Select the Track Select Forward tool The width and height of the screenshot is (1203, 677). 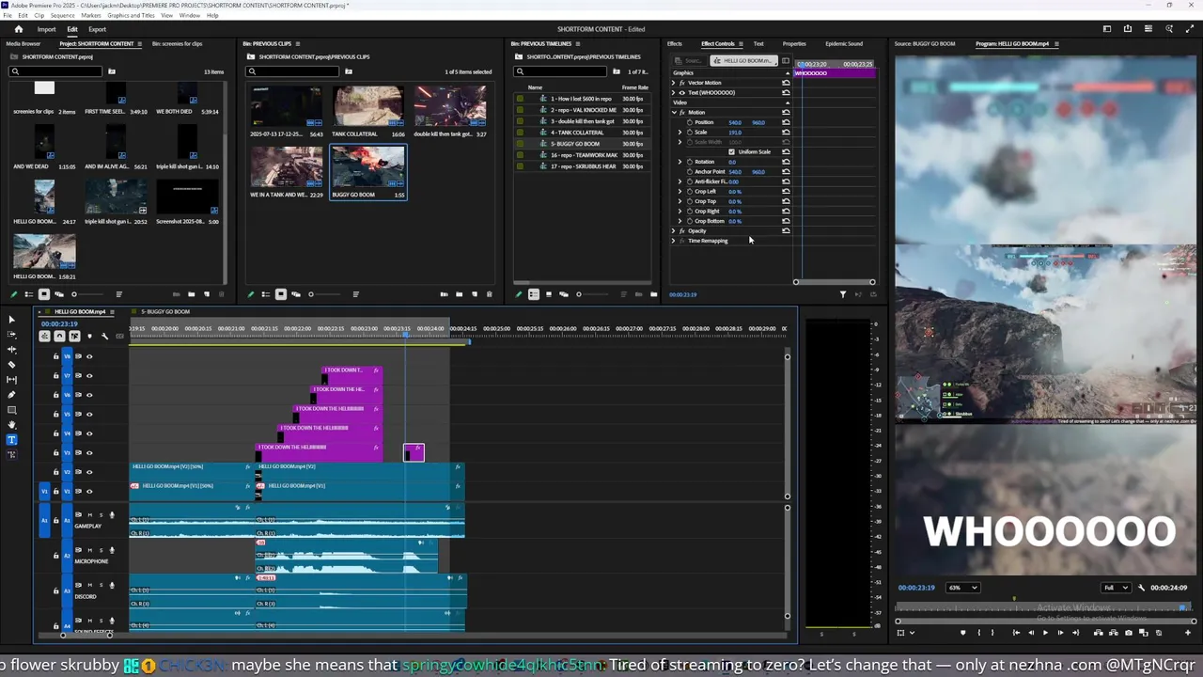(11, 334)
